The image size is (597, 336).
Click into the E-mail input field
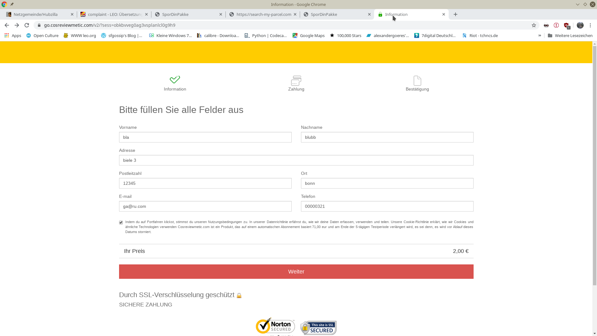tap(205, 206)
